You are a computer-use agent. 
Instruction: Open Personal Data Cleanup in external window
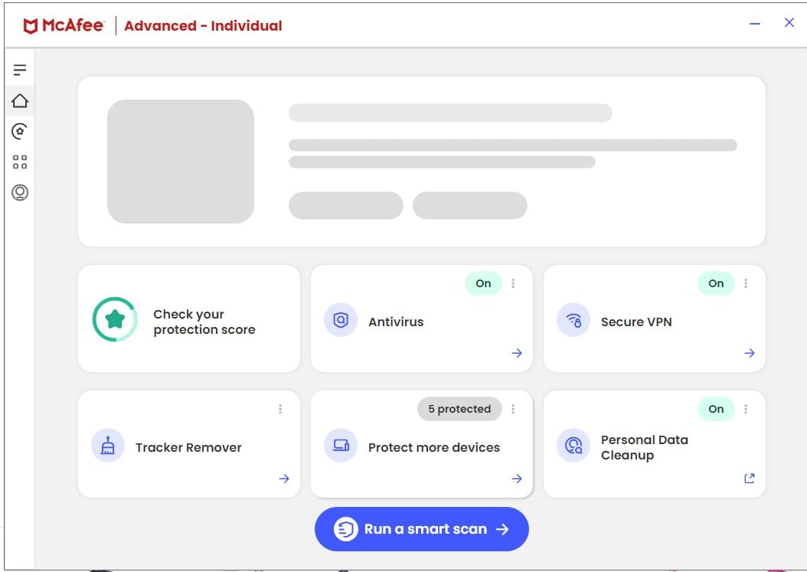750,478
